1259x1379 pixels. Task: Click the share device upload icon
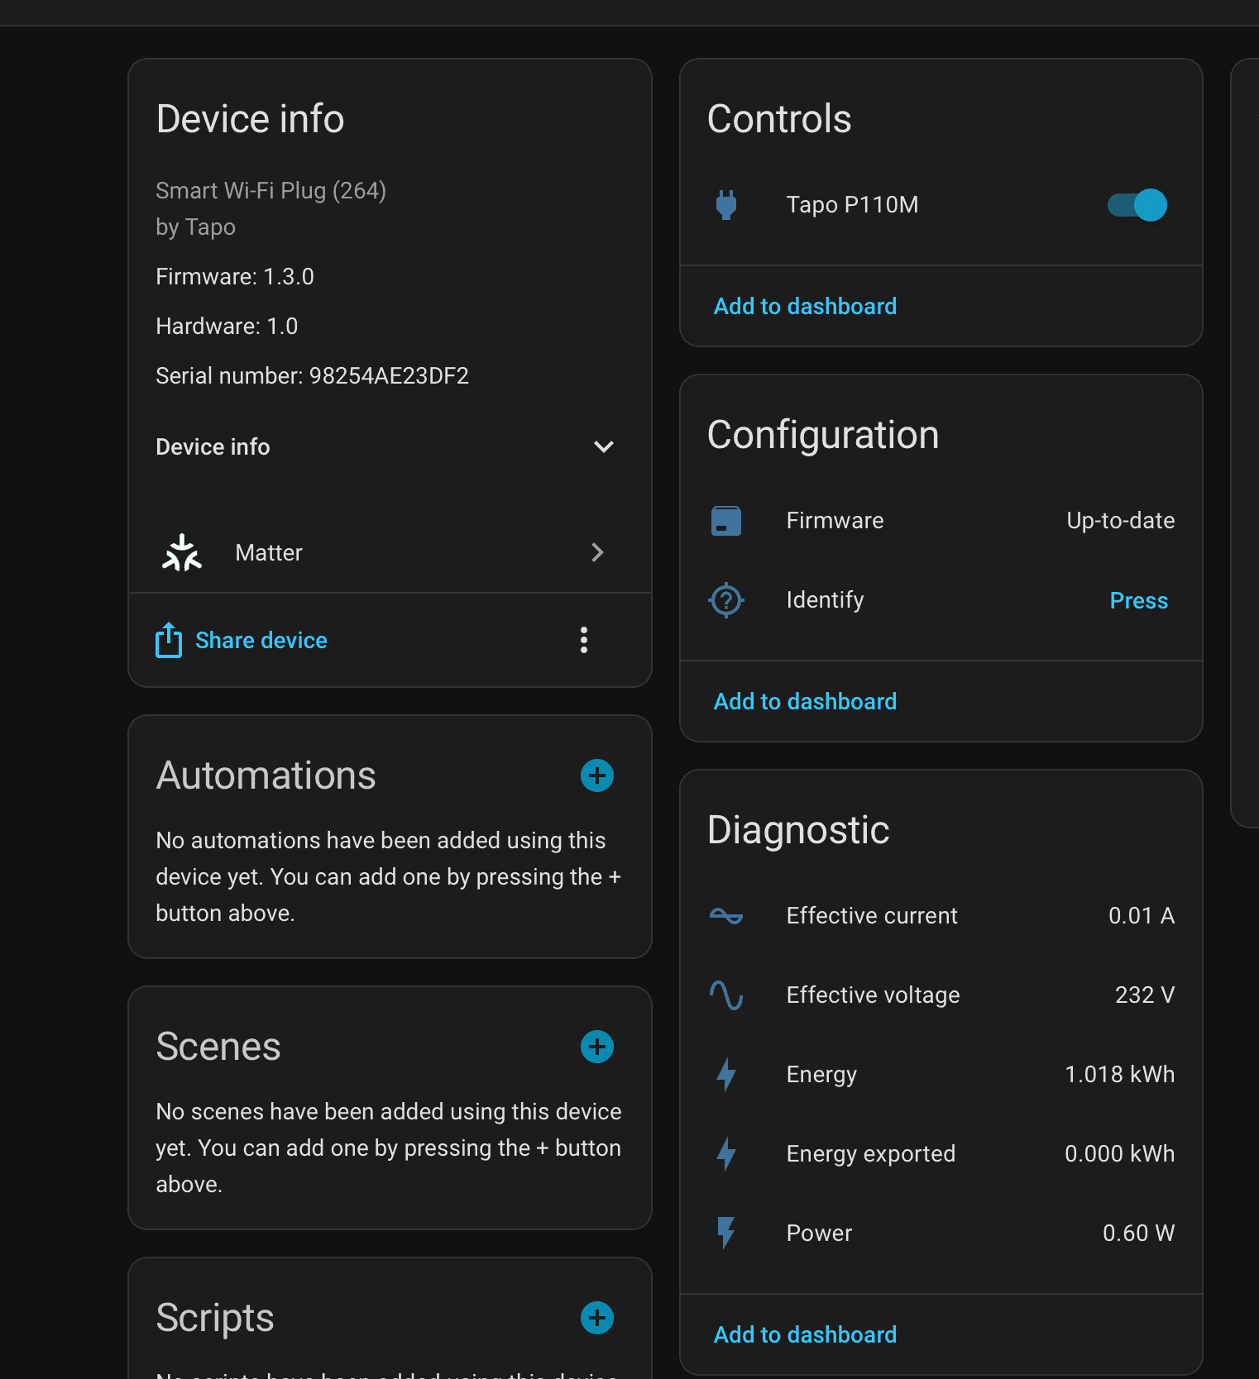point(169,640)
